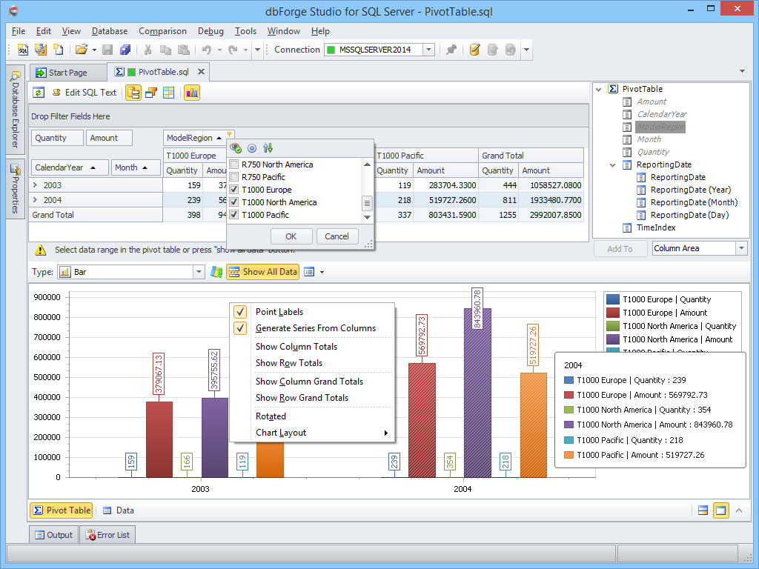Viewport: 759px width, 569px height.
Task: Click the edit database pencil icon
Action: point(474,50)
